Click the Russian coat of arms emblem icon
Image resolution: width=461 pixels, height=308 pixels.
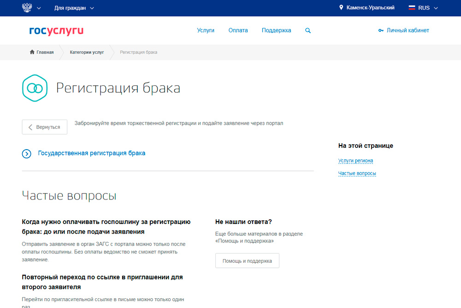[27, 7]
